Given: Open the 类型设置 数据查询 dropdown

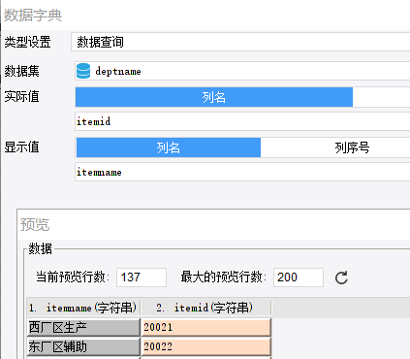Looking at the screenshot, I should coord(240,42).
